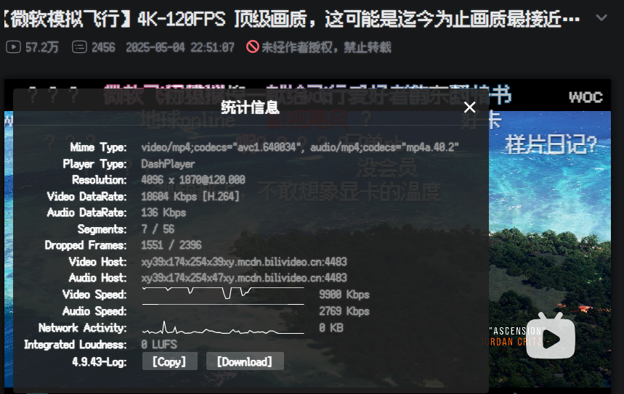Click the Segments value 7 / 56

pos(158,229)
